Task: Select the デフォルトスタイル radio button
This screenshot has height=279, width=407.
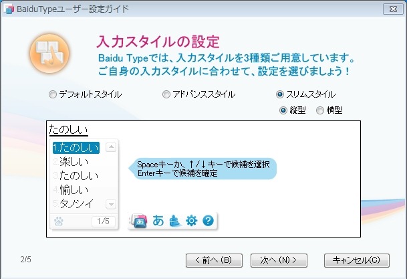Action: pyautogui.click(x=53, y=94)
